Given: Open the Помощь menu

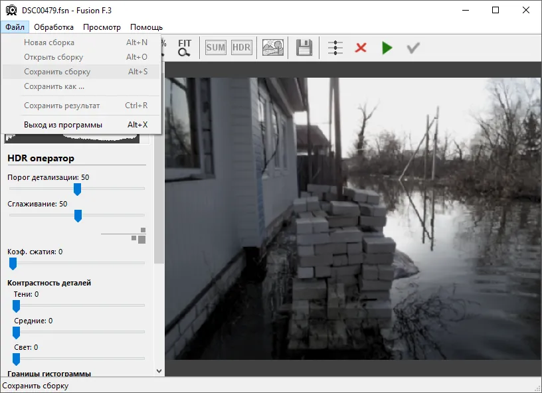Looking at the screenshot, I should [146, 27].
